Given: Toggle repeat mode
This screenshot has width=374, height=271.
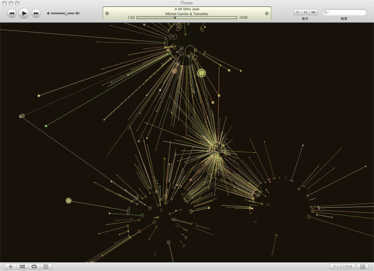Looking at the screenshot, I should [34, 266].
